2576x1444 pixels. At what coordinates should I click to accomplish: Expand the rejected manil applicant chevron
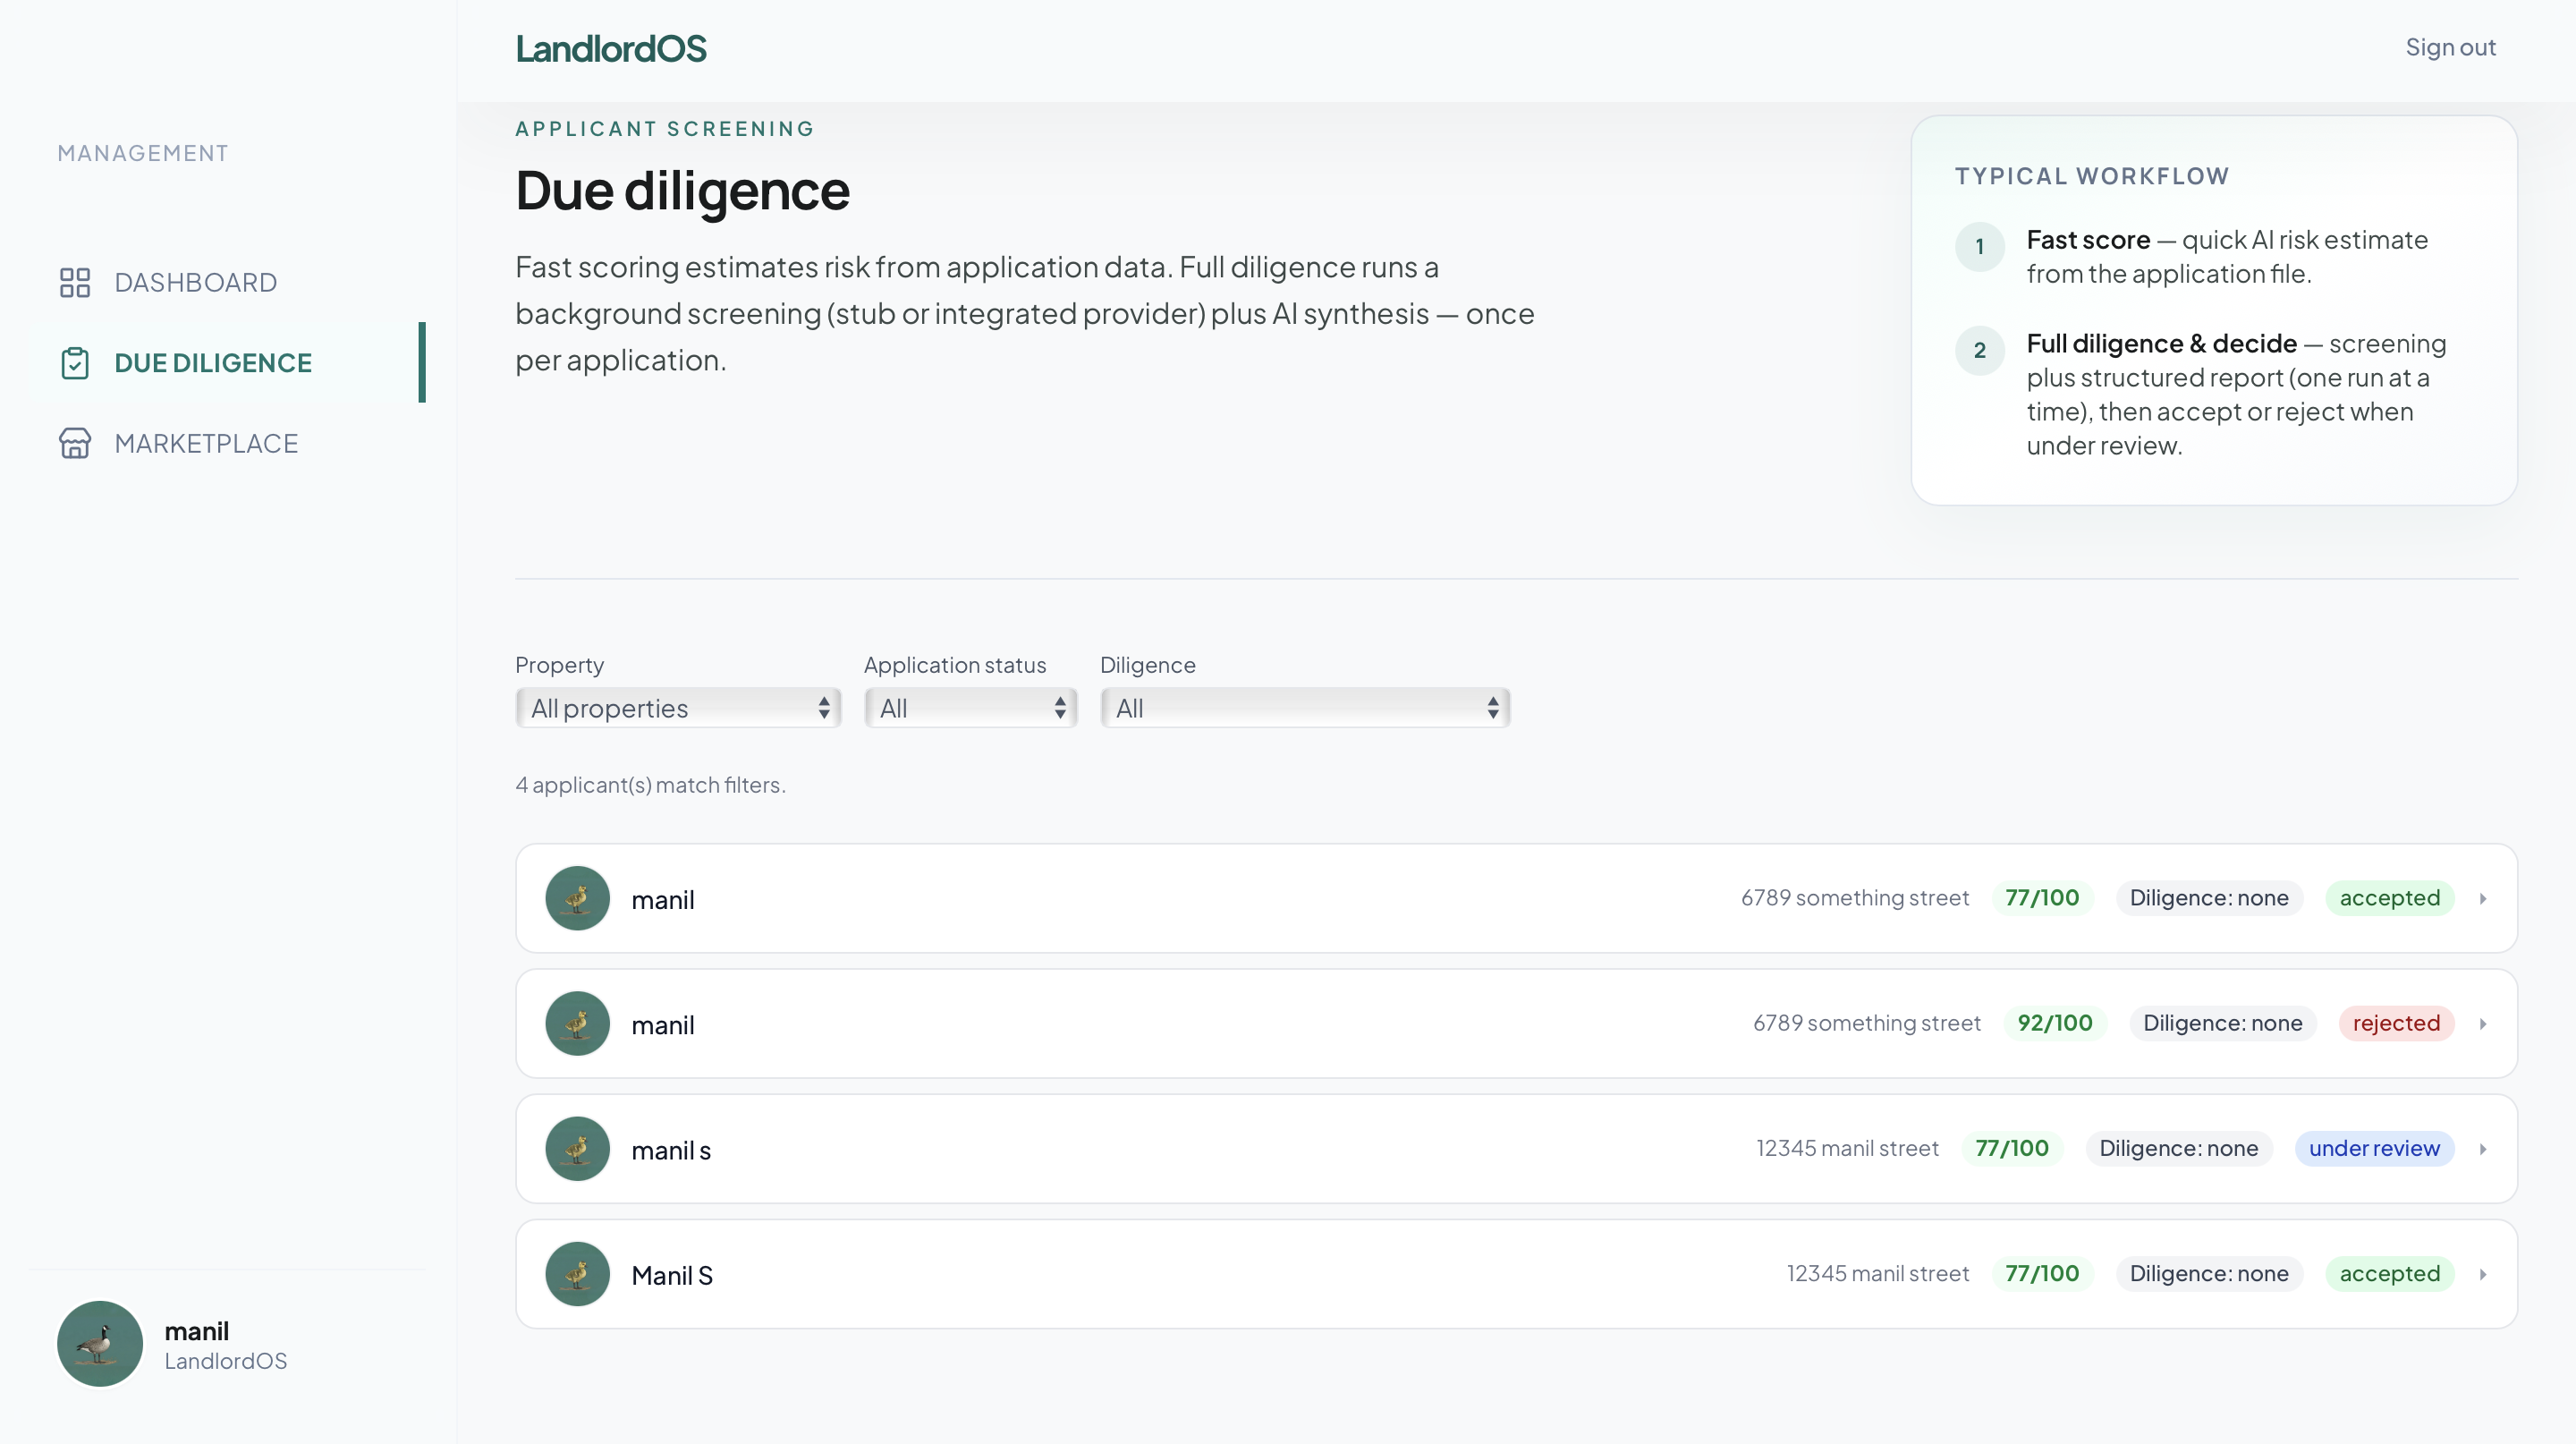[2483, 1024]
